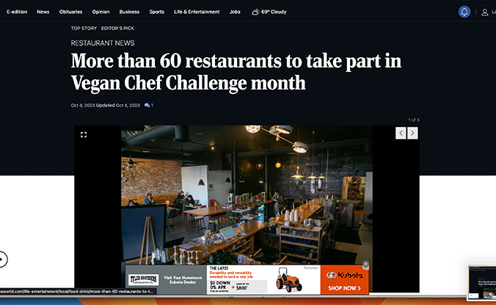Click the Restaurant News category label

click(103, 43)
